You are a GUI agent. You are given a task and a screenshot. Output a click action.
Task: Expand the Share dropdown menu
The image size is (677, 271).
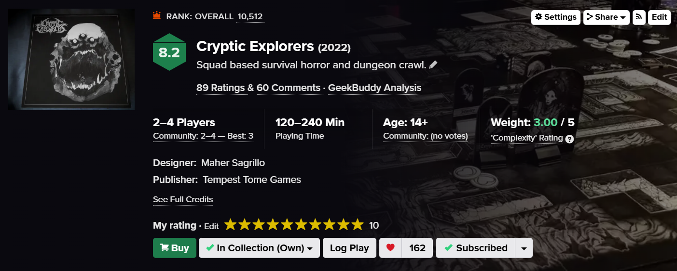click(606, 17)
